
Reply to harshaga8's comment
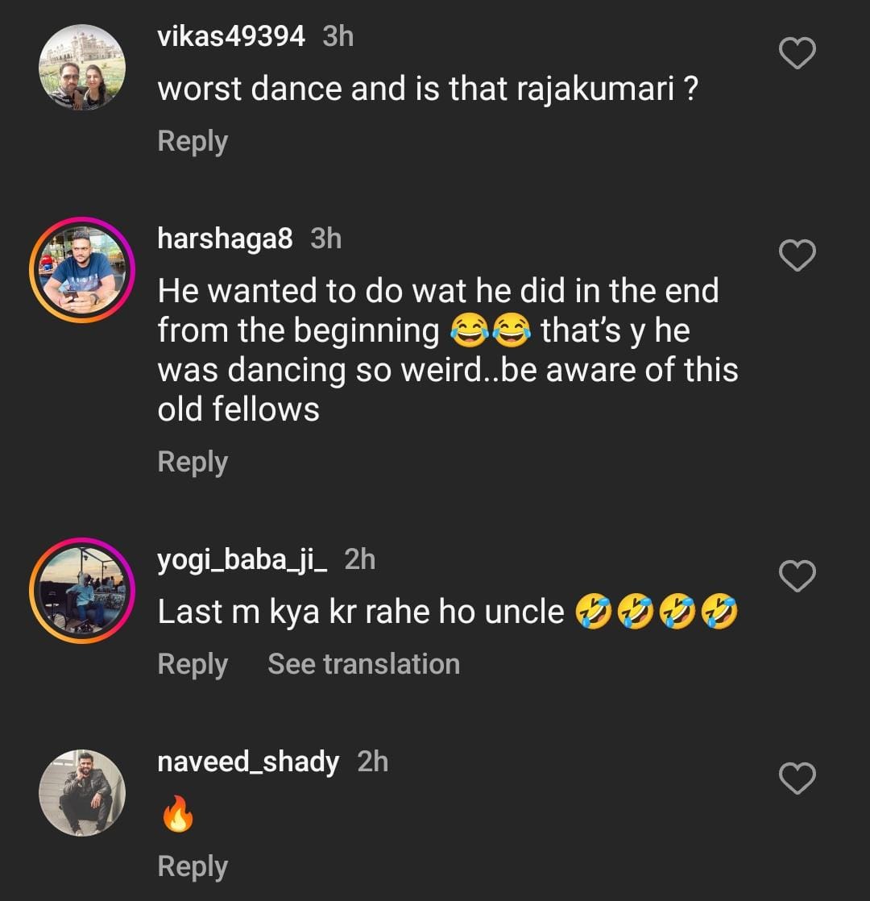[x=193, y=462]
